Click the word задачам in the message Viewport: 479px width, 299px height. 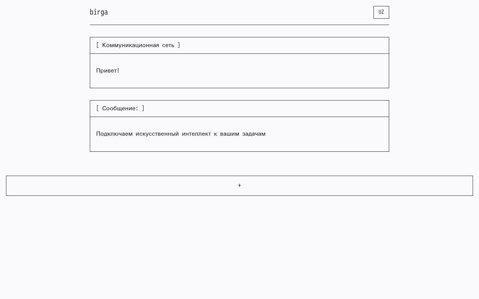coord(254,134)
